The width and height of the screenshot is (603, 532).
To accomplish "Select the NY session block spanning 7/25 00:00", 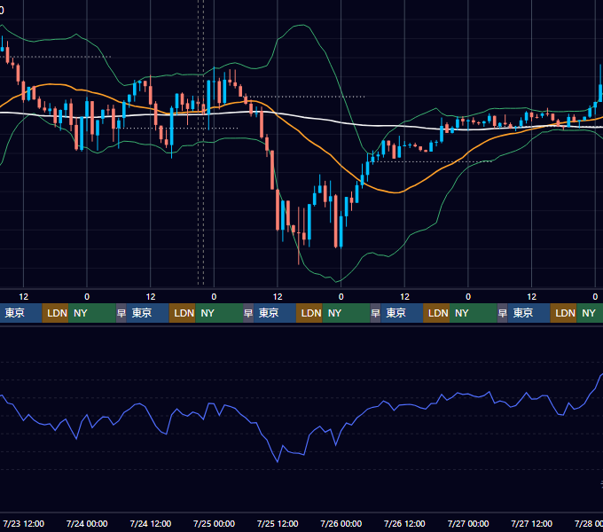I will point(219,313).
